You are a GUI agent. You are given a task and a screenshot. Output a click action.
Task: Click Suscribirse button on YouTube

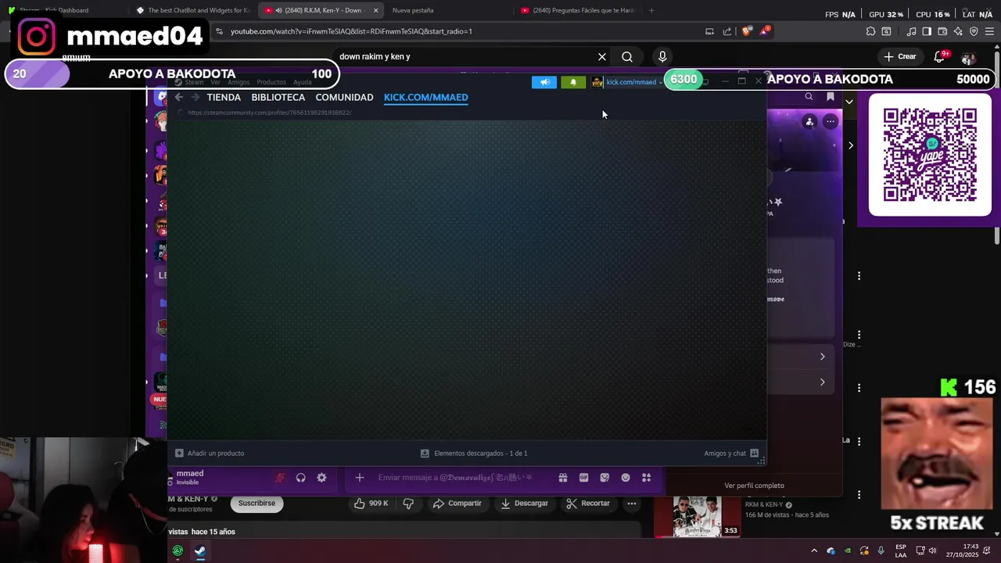(x=257, y=504)
